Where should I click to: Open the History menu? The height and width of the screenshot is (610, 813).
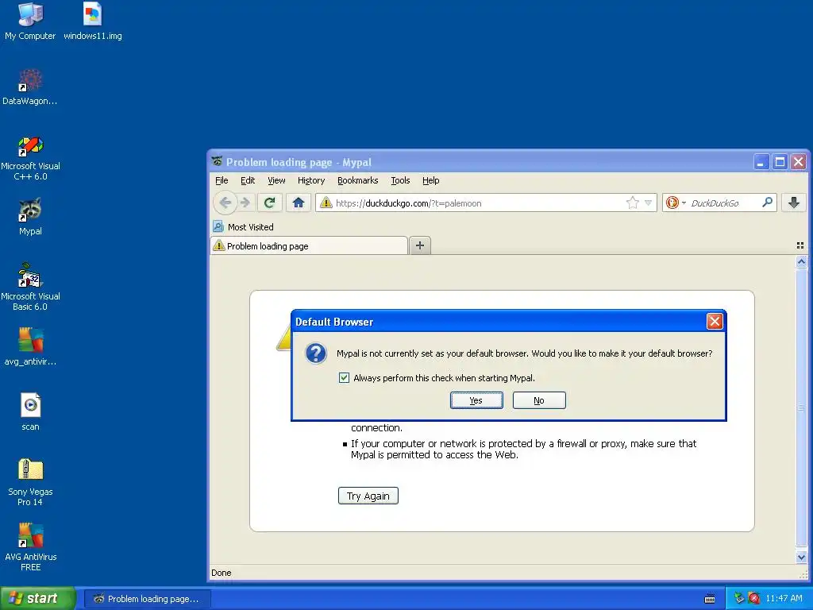point(311,180)
